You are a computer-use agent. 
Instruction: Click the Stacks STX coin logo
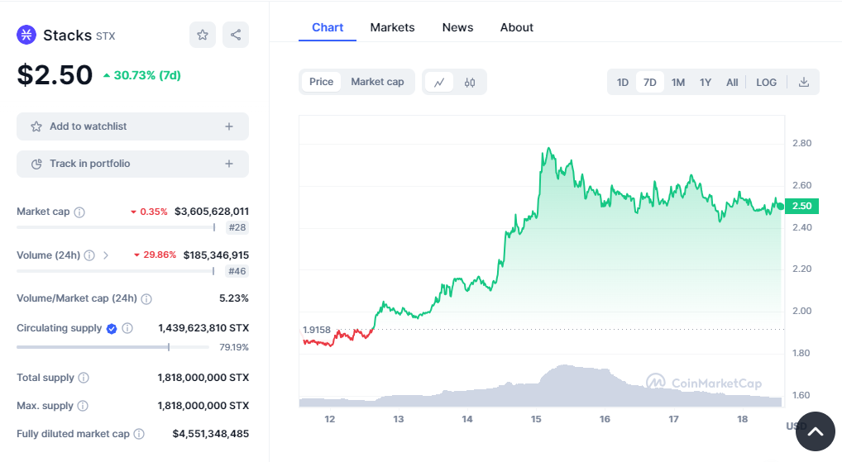click(26, 35)
